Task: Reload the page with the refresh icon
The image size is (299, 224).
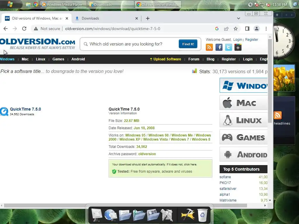Action: tap(24, 29)
